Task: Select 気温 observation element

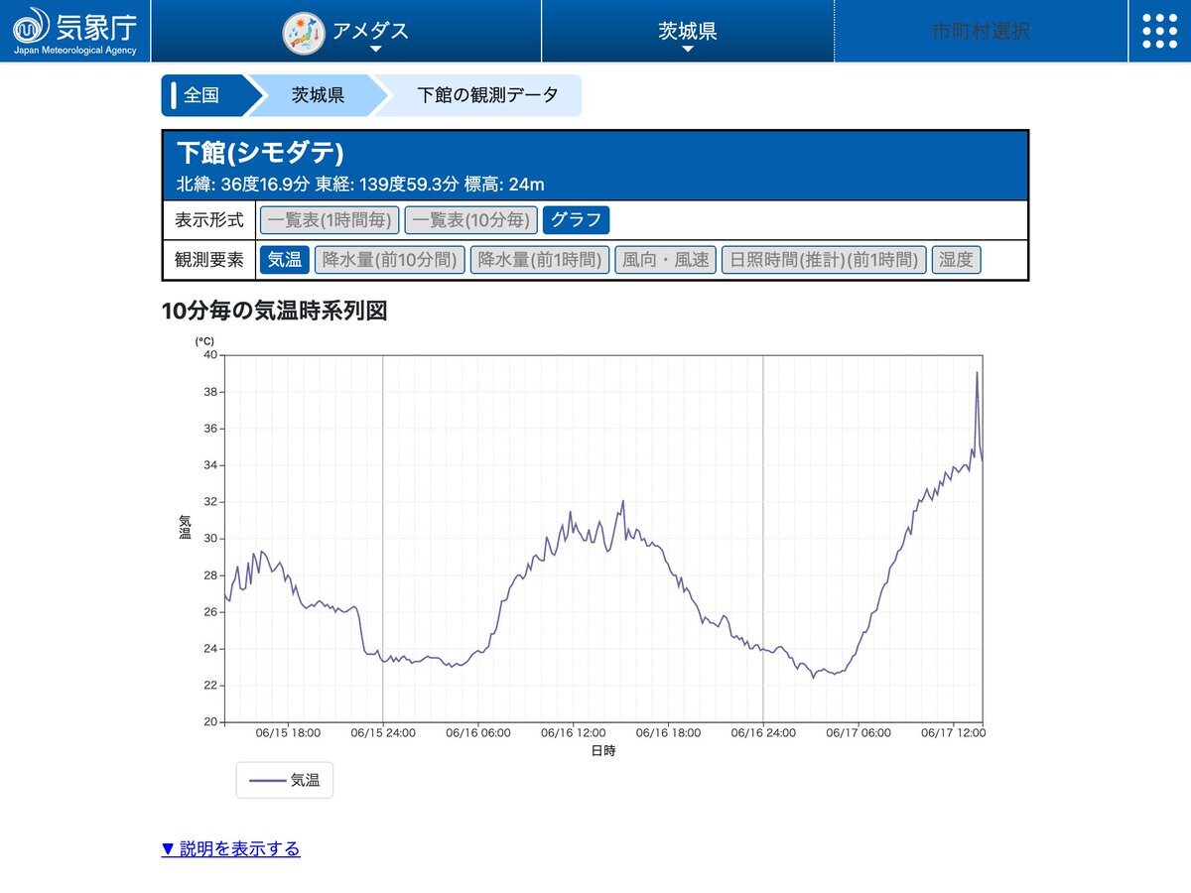Action: (285, 260)
